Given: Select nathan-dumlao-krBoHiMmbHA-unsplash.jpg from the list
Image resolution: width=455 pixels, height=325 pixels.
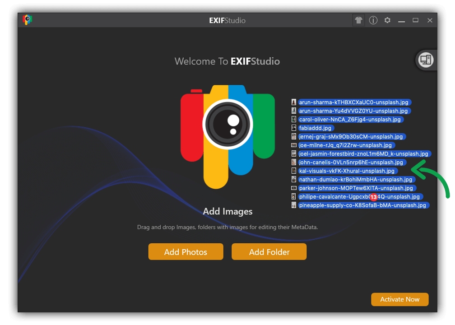Looking at the screenshot, I should point(356,179).
